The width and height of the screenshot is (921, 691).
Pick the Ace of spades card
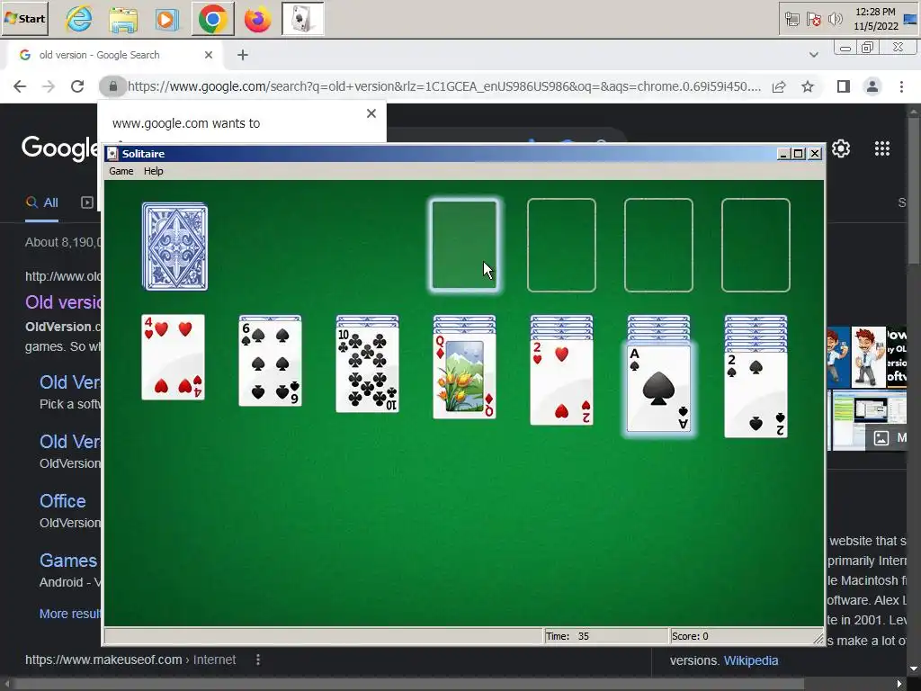tap(658, 389)
